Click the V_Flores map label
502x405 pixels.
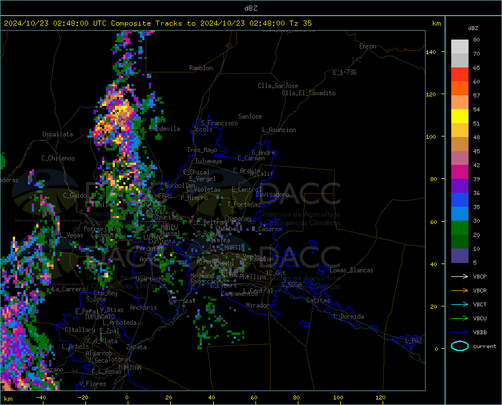93,384
